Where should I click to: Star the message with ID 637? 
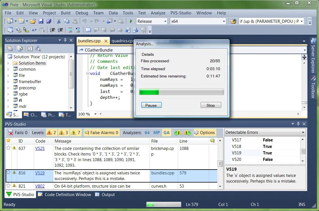click(x=8, y=148)
